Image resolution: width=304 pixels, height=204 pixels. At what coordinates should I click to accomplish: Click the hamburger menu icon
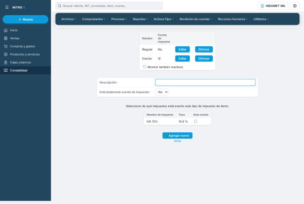click(7, 7)
